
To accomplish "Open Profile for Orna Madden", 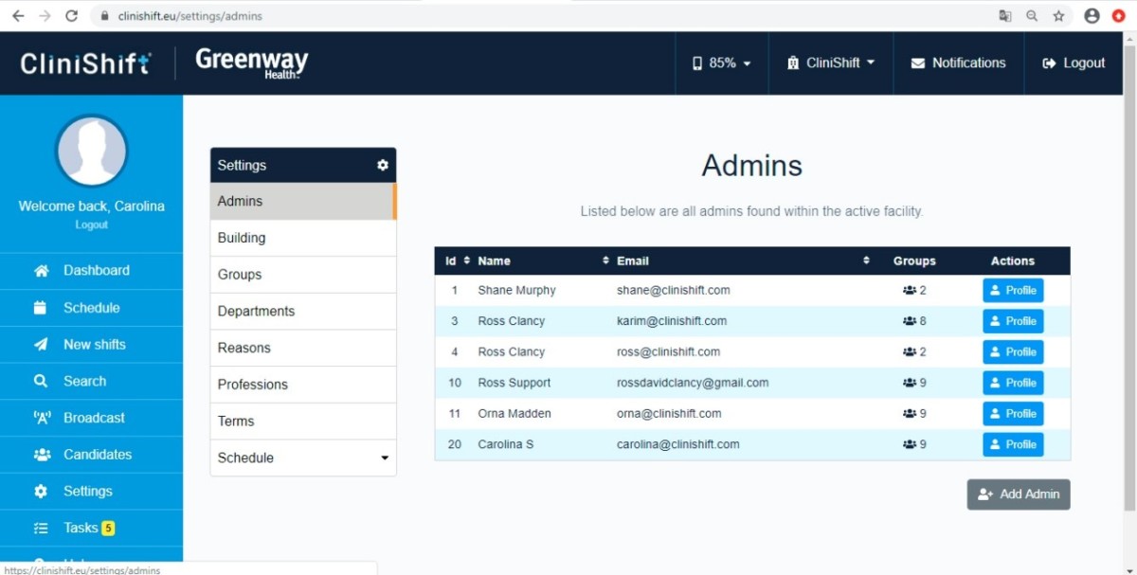I will click(1013, 414).
